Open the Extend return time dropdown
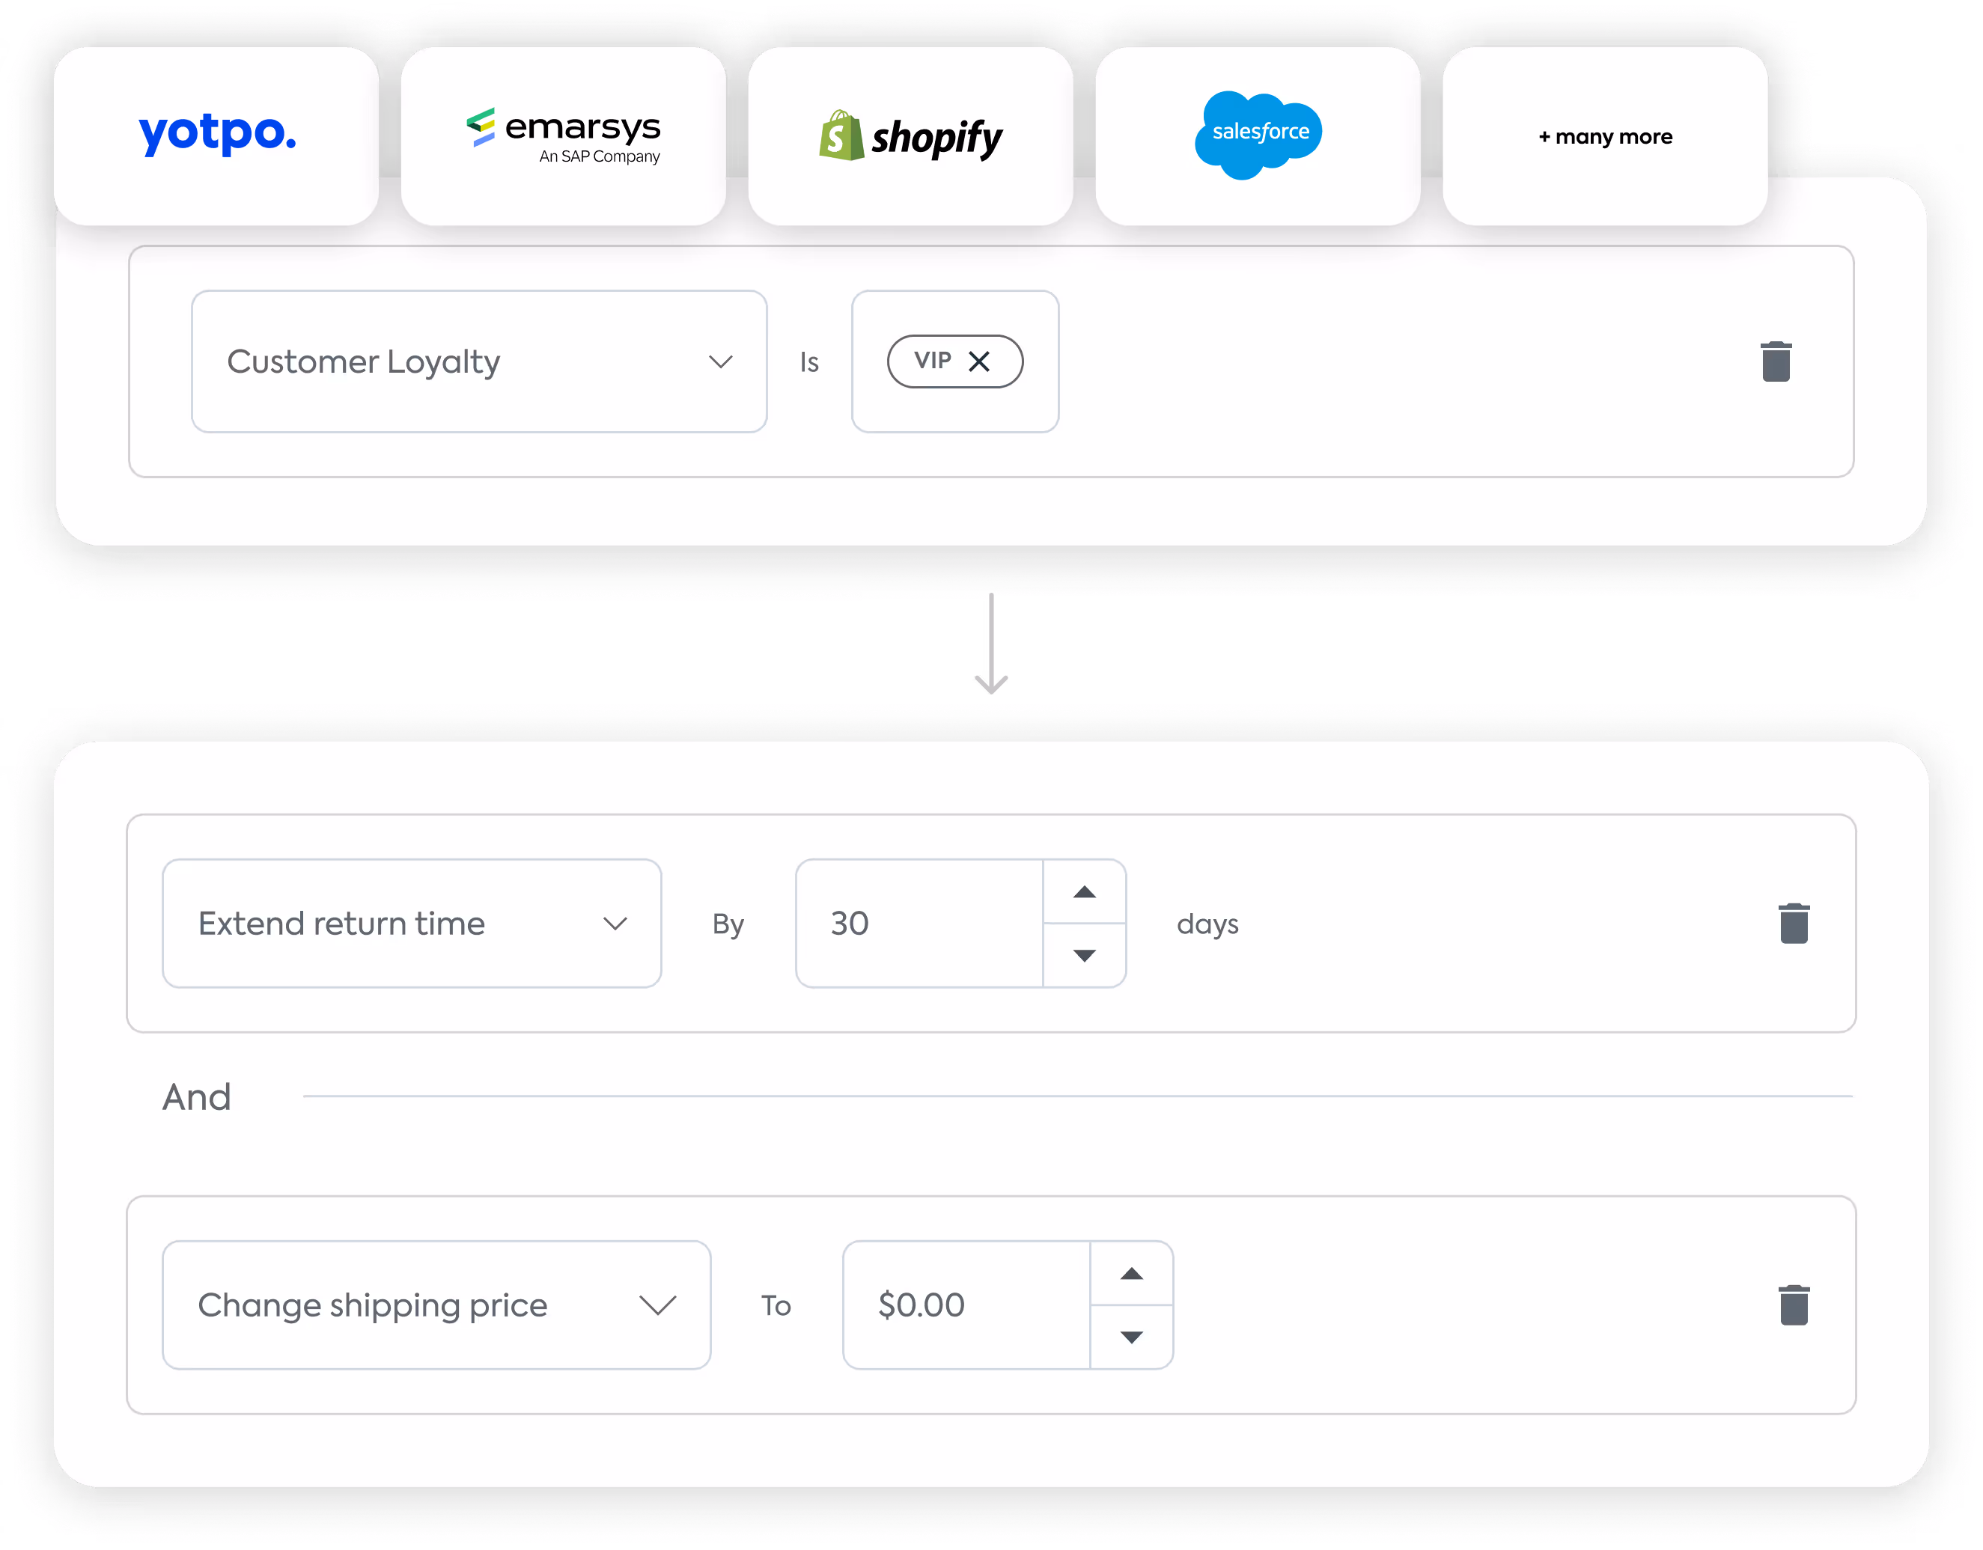Image resolution: width=1983 pixels, height=1550 pixels. (x=412, y=924)
